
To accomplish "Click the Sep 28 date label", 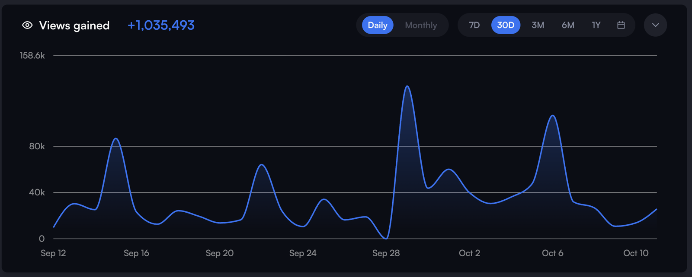I will click(x=386, y=253).
